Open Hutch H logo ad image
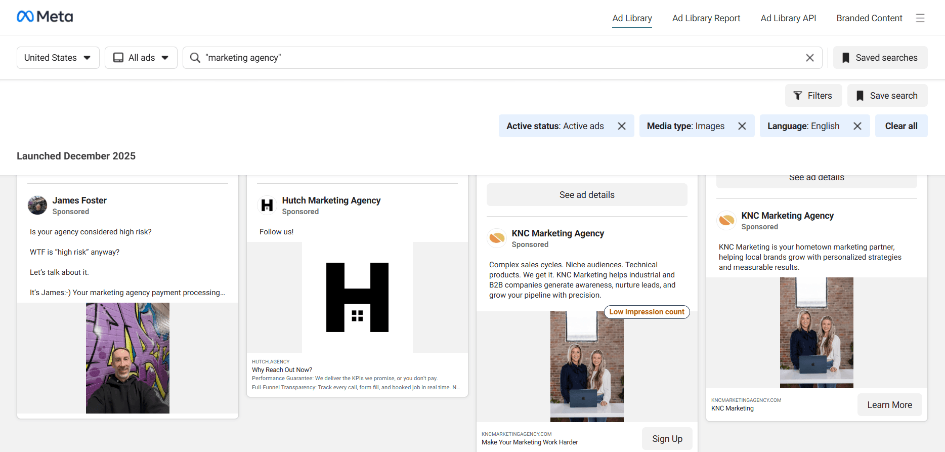Image resolution: width=945 pixels, height=452 pixels. 357,298
